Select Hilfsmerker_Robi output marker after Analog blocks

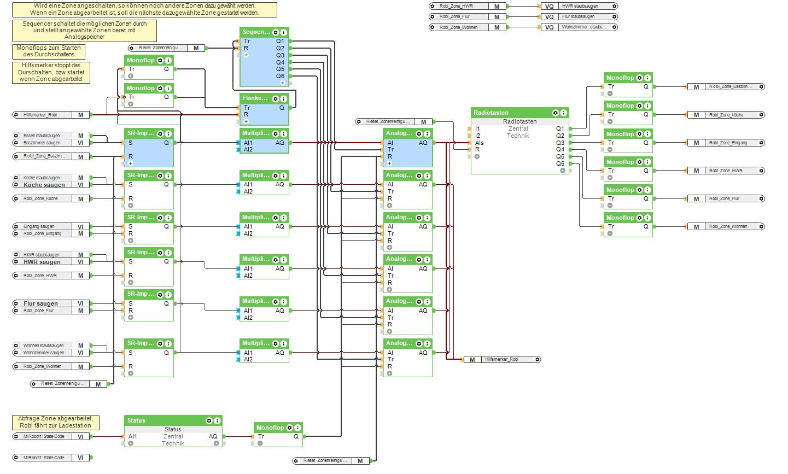(x=502, y=360)
